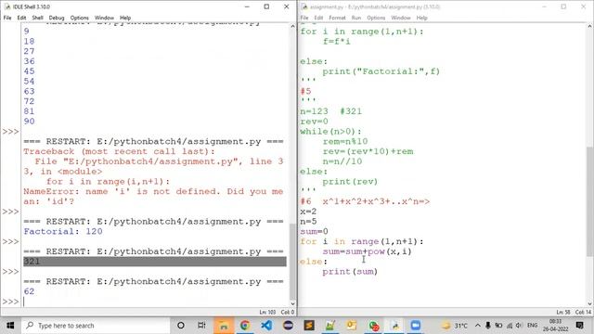Switch input language ENG indicator
This screenshot has width=594, height=334.
(x=532, y=326)
